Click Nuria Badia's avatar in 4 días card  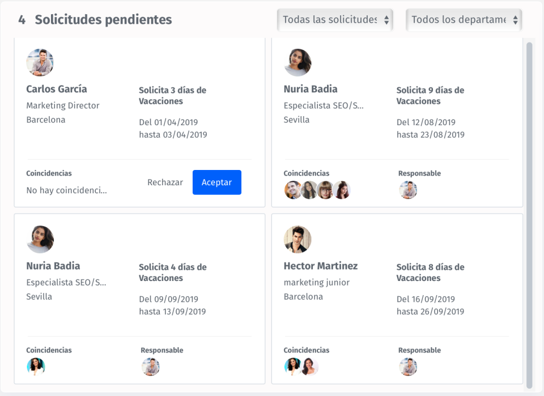(x=40, y=240)
